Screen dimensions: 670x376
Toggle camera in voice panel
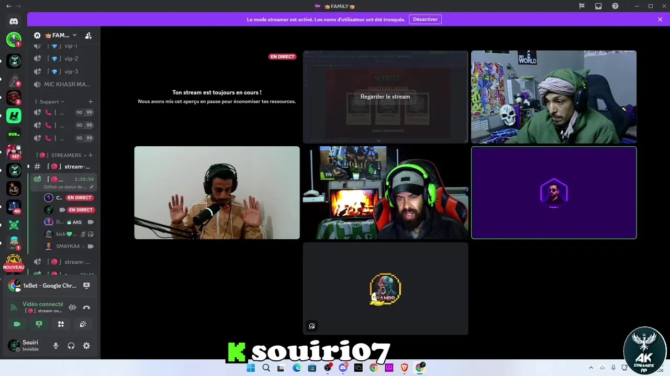pos(17,324)
